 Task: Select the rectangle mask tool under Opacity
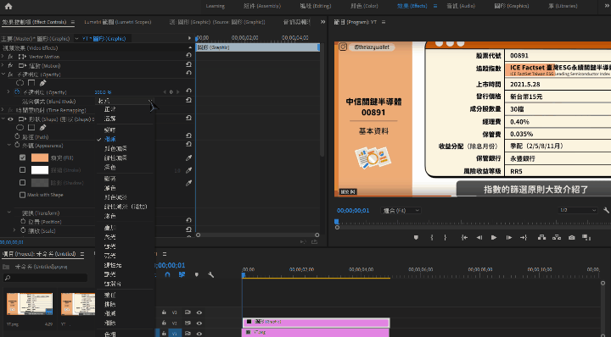31,83
